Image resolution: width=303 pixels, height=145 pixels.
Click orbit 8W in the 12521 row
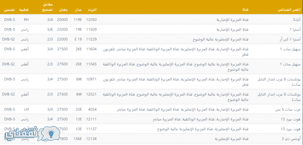79,94
